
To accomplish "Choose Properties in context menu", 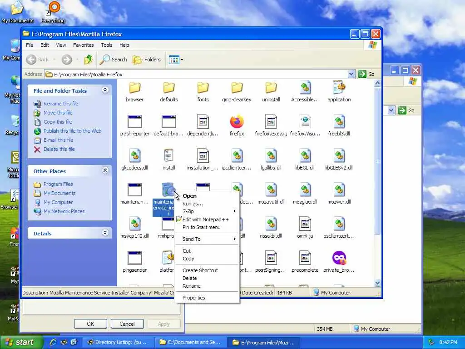I will point(207,298).
